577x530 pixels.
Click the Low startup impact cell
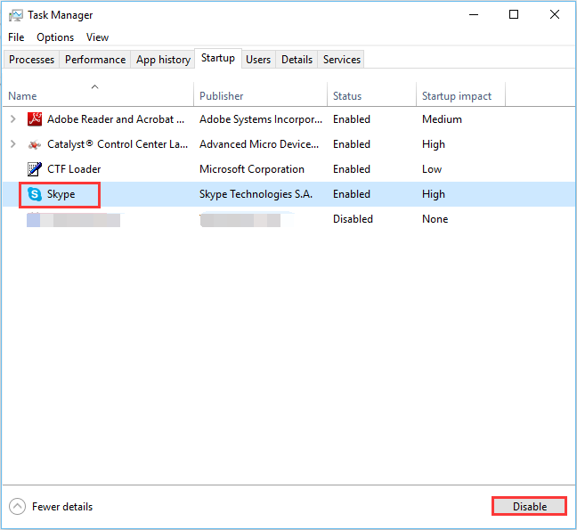432,169
